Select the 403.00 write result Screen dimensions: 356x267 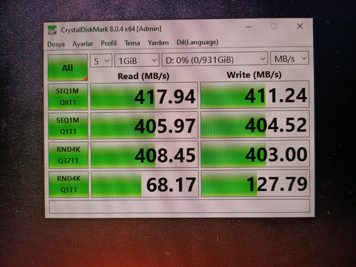[x=255, y=154]
